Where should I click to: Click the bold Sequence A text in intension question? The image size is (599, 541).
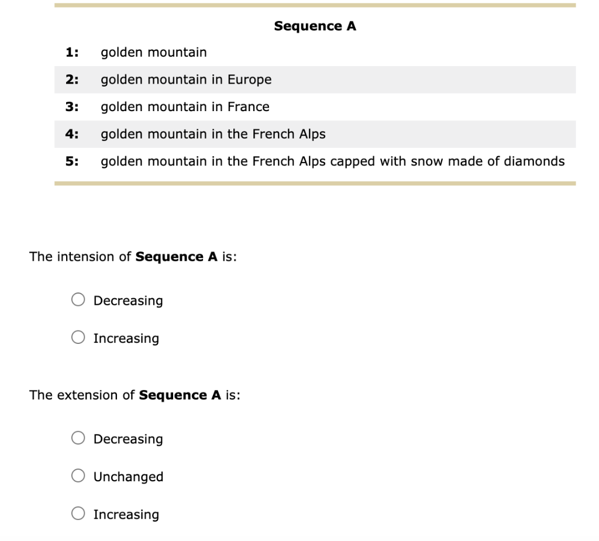coord(175,256)
